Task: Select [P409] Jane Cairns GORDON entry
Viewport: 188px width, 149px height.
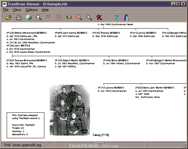Action: pos(71,33)
